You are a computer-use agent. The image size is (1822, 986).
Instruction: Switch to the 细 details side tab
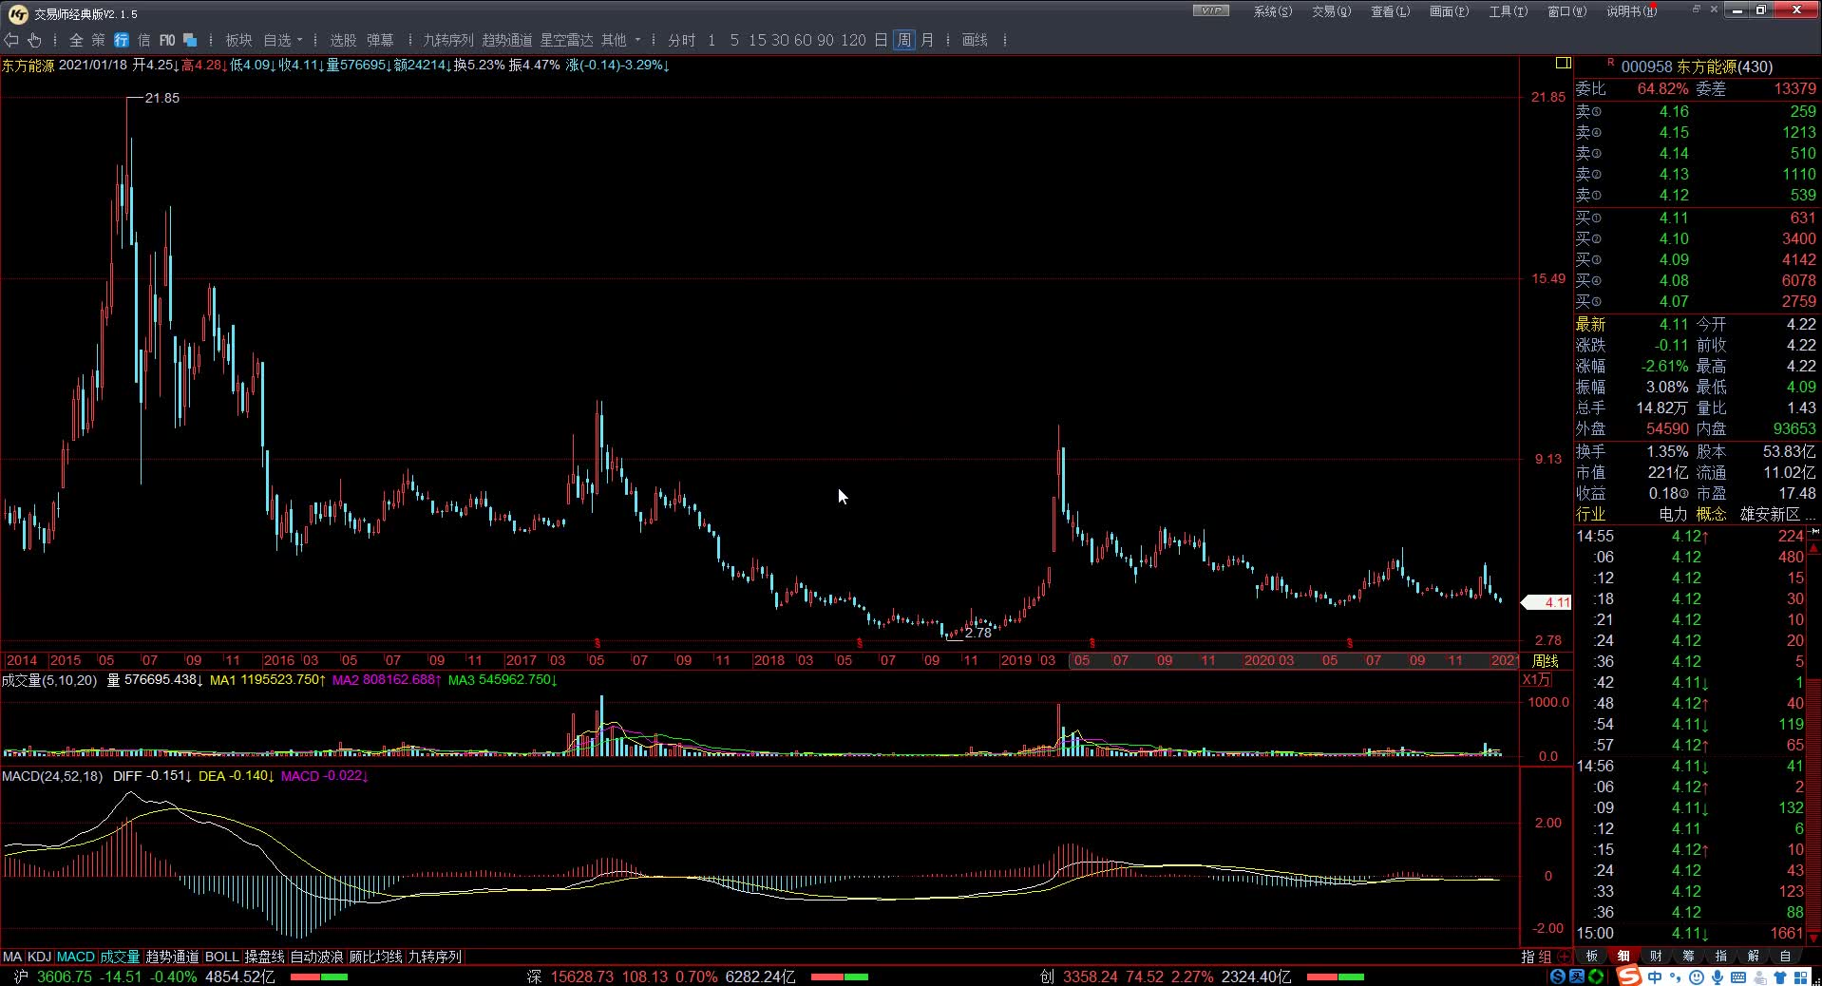click(1623, 957)
